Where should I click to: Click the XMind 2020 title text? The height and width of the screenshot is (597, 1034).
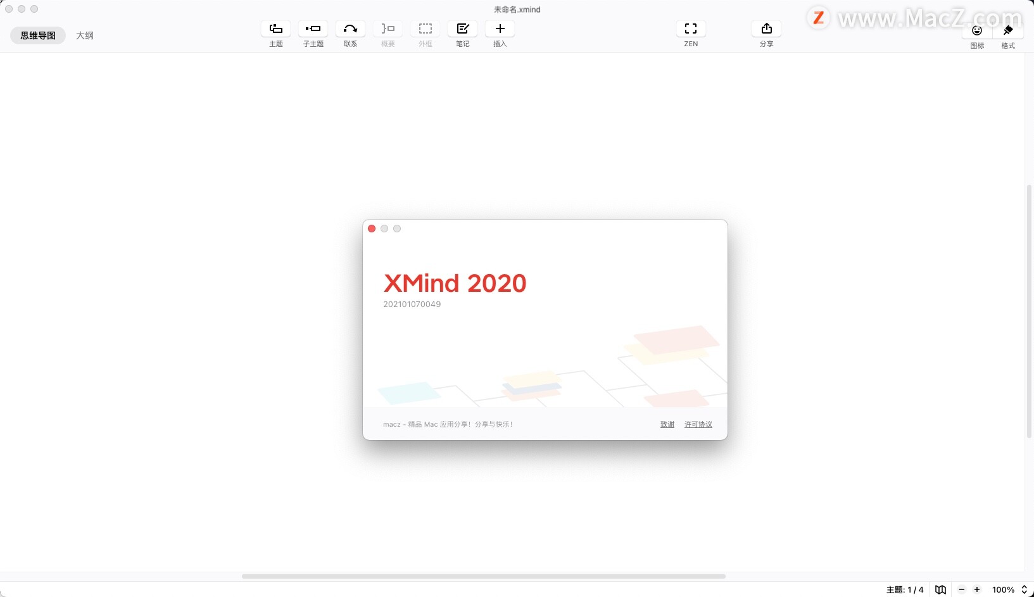pos(455,283)
